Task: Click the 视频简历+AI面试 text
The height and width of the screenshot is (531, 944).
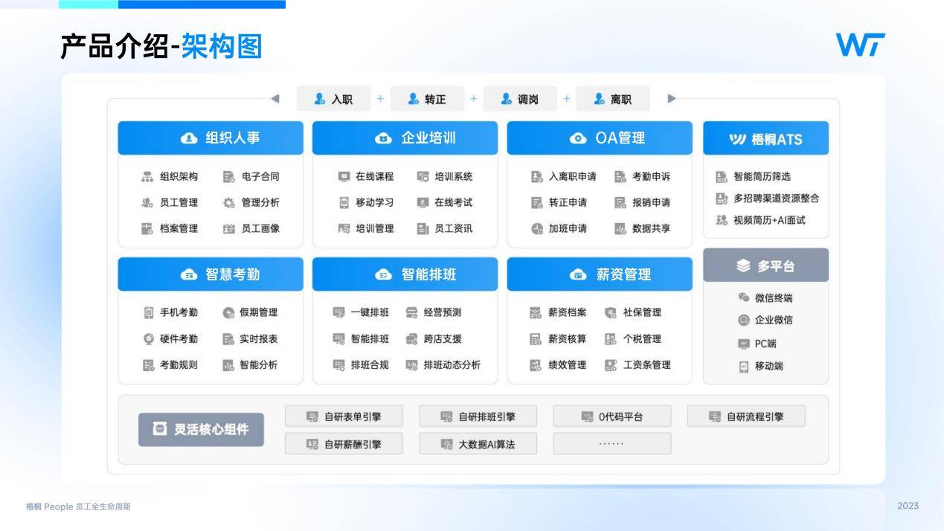Action: tap(769, 220)
